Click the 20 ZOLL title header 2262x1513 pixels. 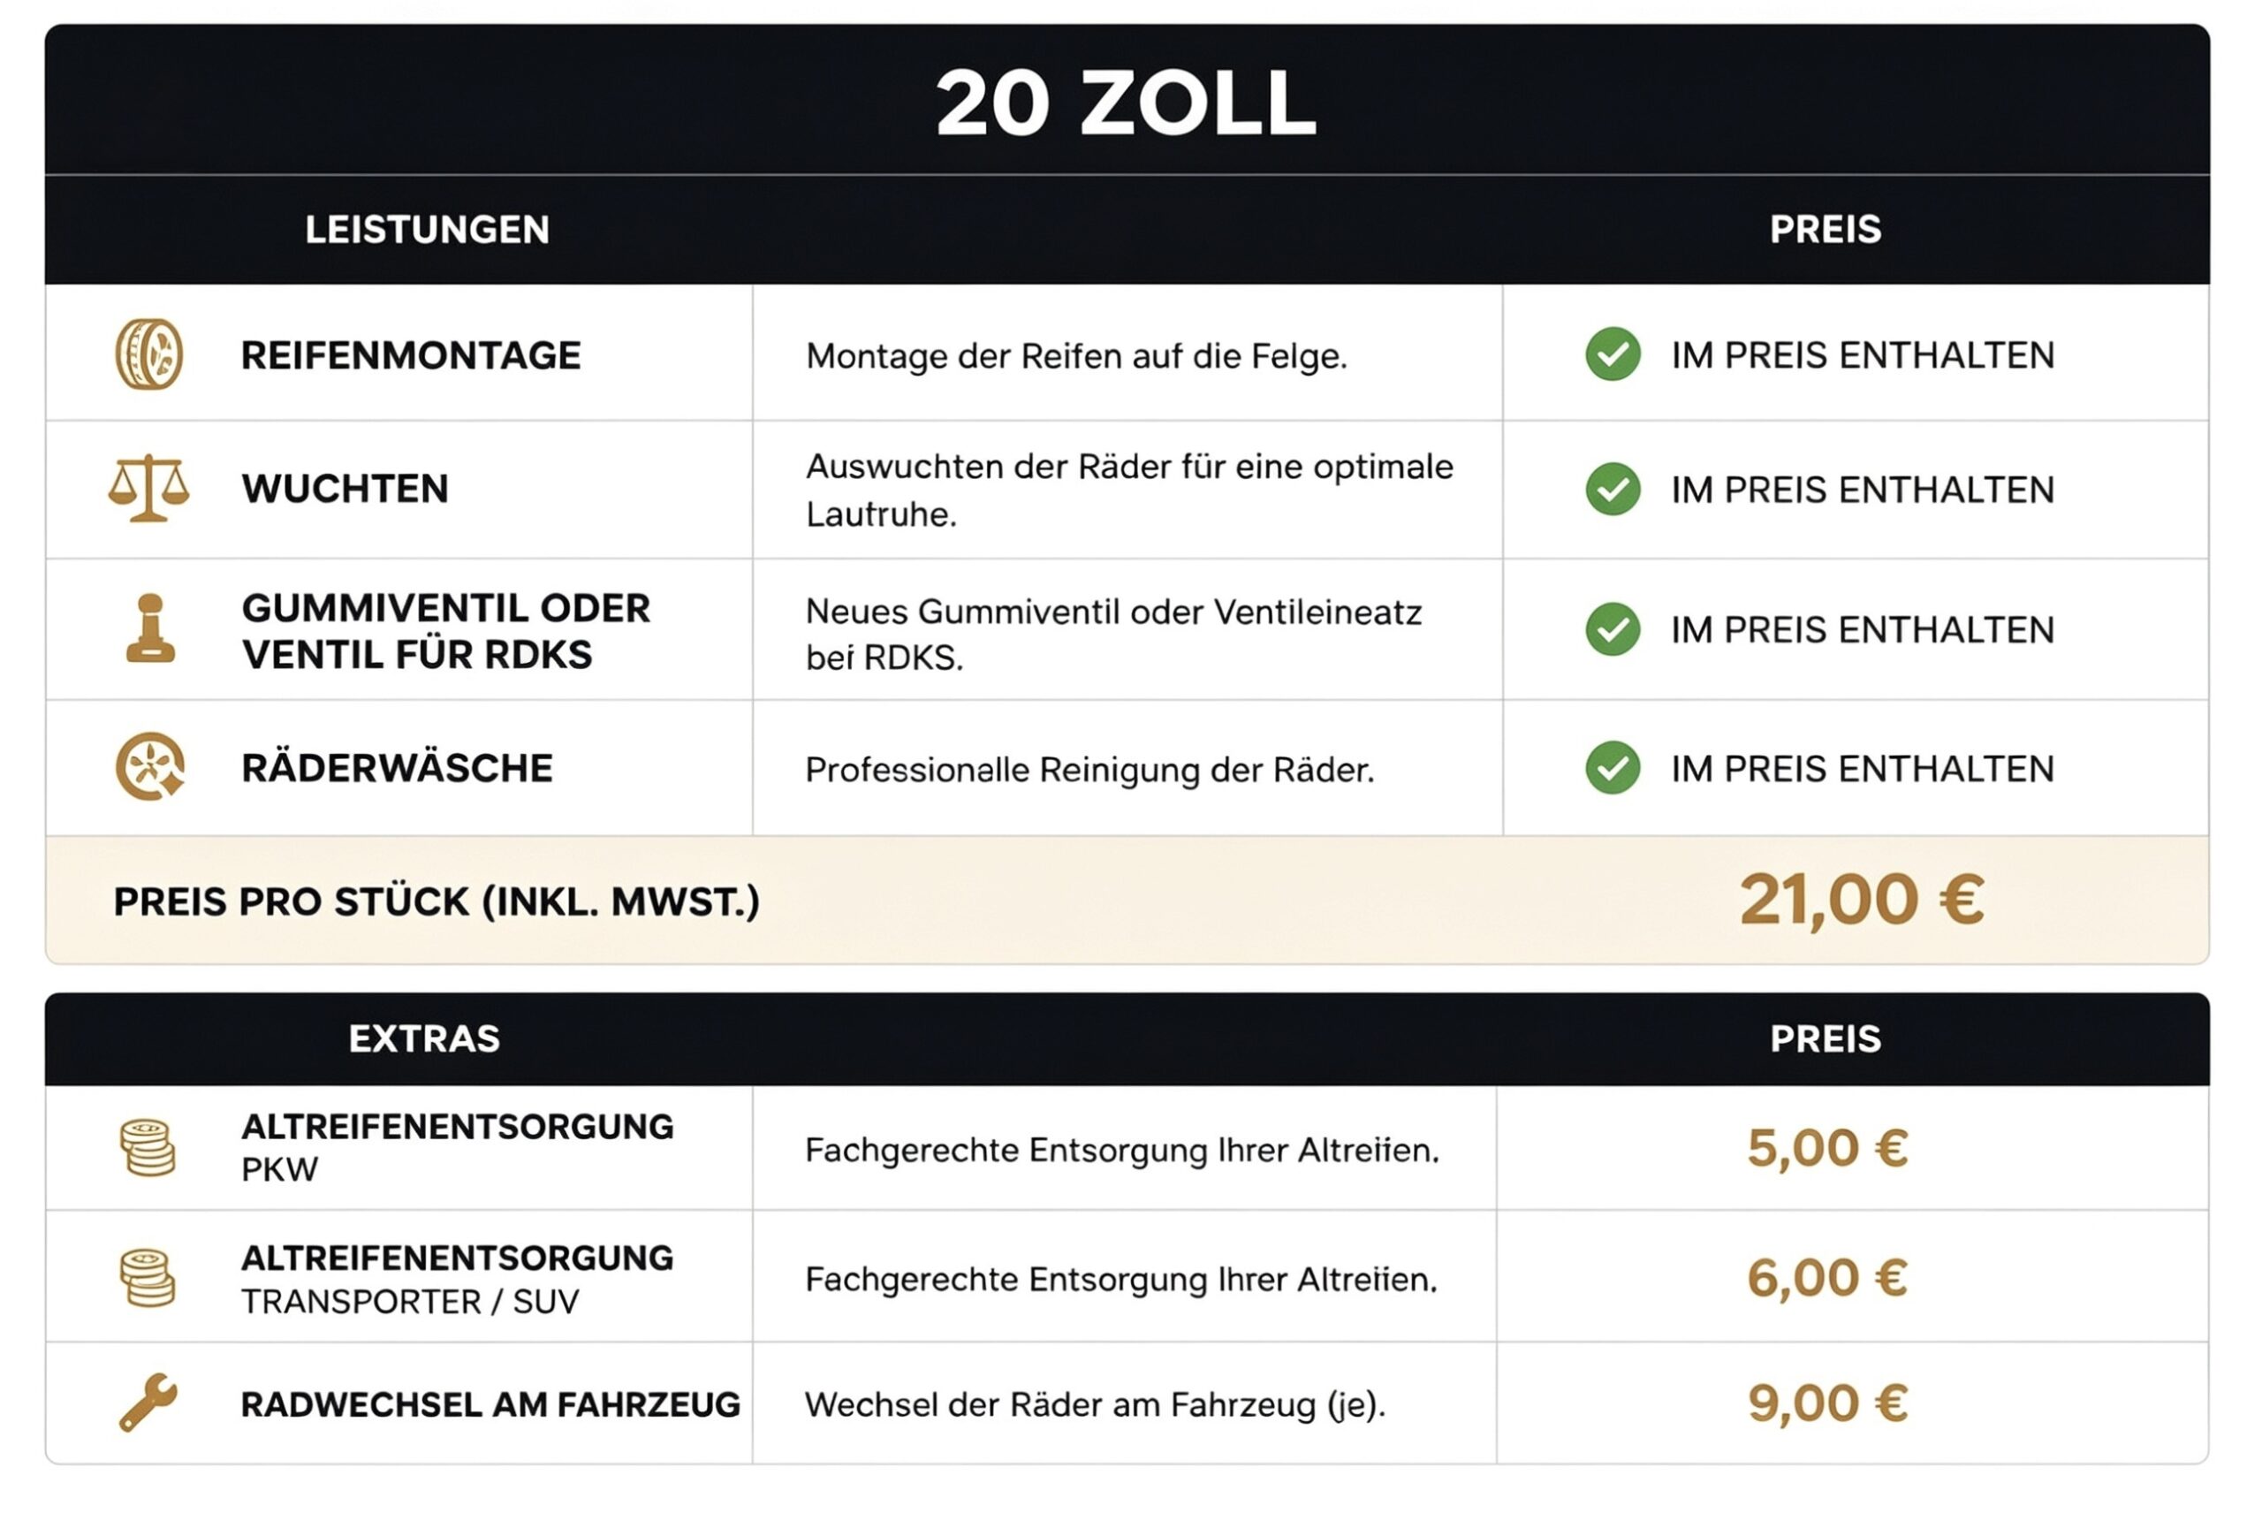pyautogui.click(x=1126, y=103)
